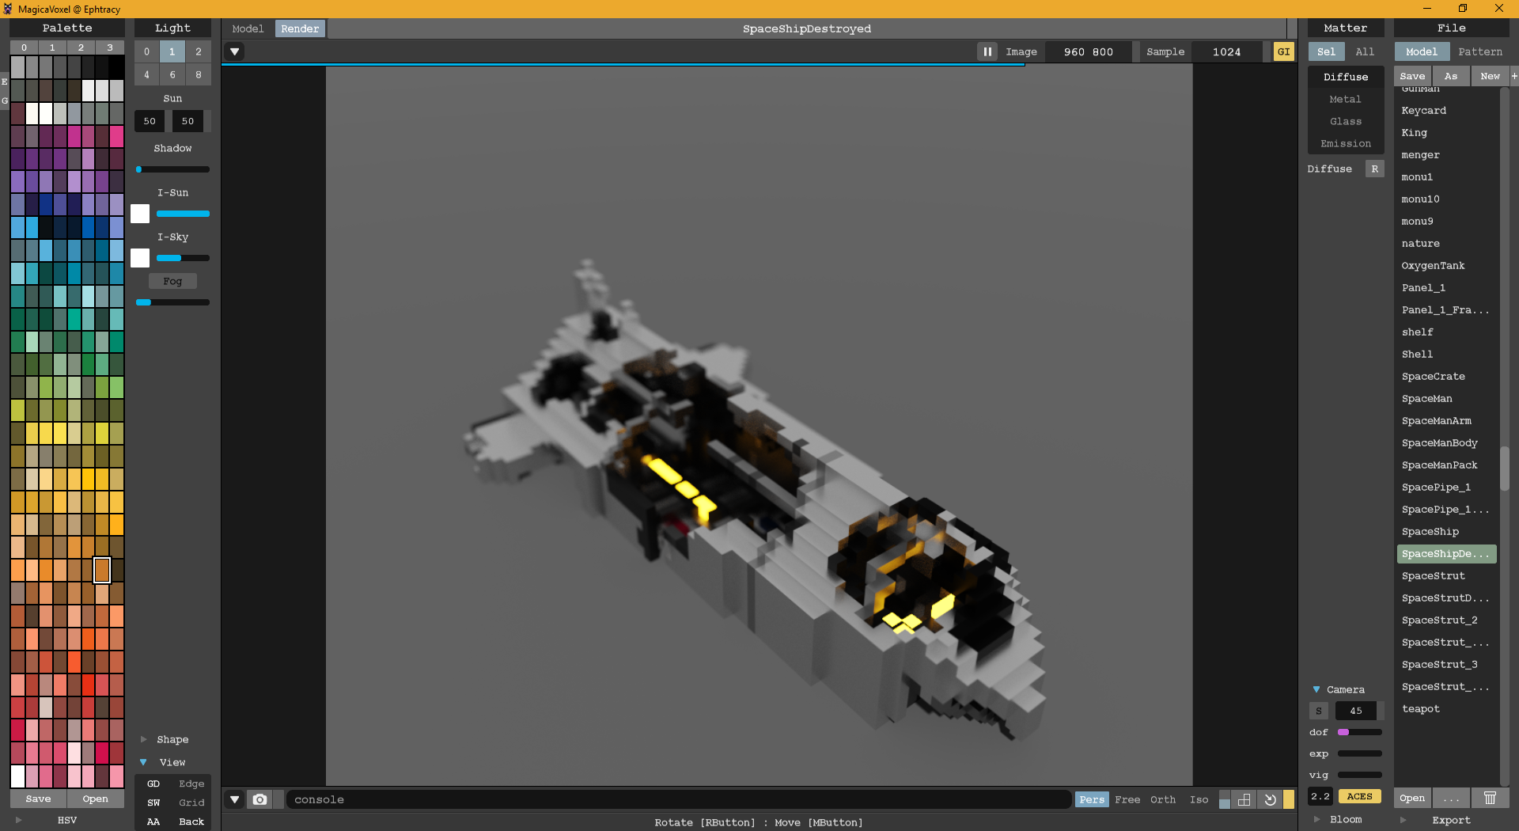Toggle ACES tone mapping

pyautogui.click(x=1359, y=796)
